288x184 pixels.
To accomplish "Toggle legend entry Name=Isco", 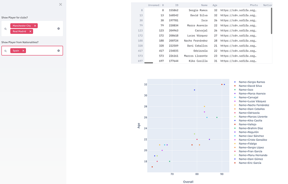I will [x=246, y=90].
